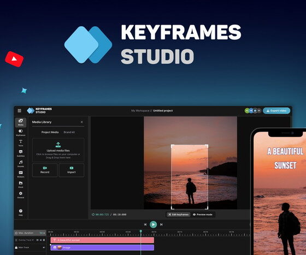The image size is (306, 255).
Task: Open the Stickers sidebar tool
Action: coord(21,174)
